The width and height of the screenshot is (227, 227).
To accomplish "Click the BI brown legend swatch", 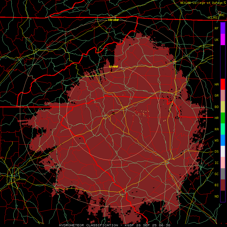I will tap(223, 185).
